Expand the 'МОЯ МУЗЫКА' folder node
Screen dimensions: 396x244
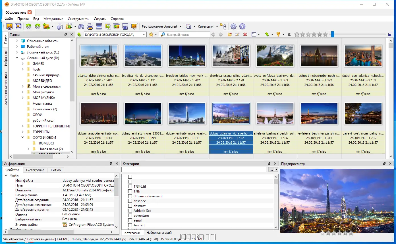tap(23, 98)
